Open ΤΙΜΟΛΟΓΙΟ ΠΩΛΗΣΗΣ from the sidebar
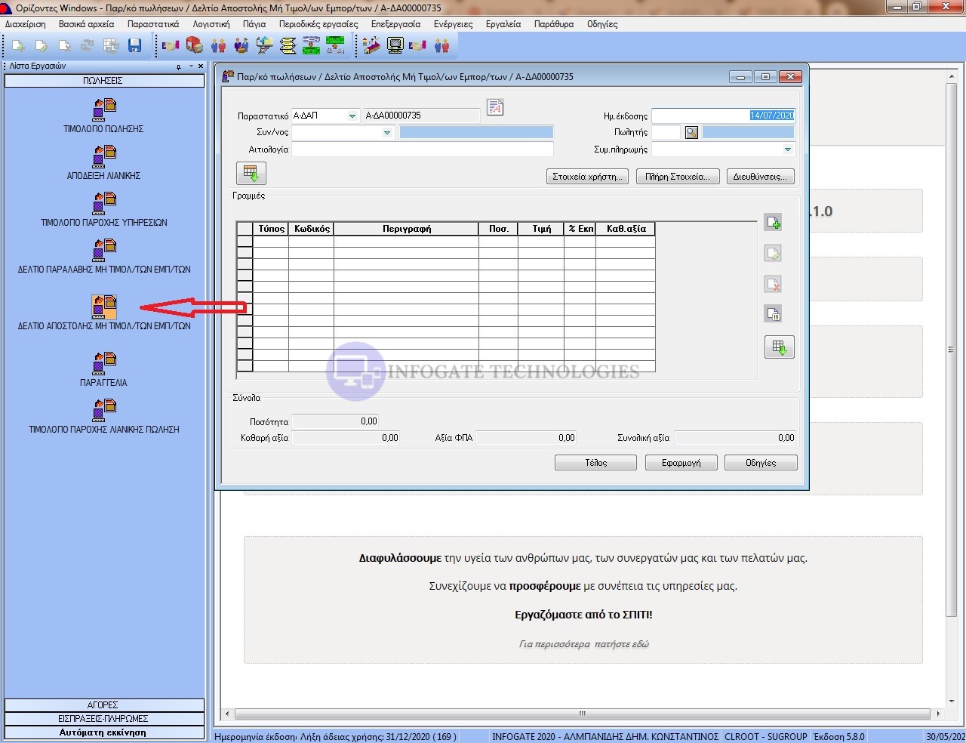 point(104,111)
